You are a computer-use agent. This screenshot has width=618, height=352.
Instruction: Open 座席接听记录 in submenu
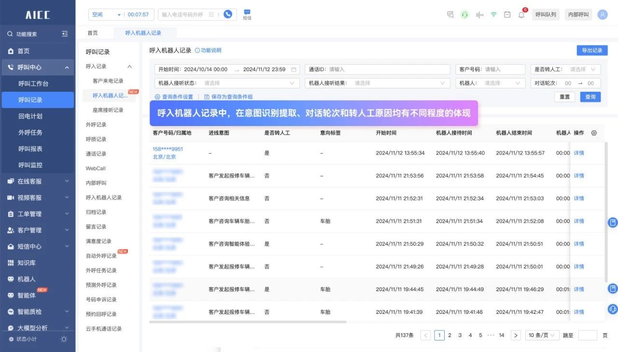click(x=108, y=110)
